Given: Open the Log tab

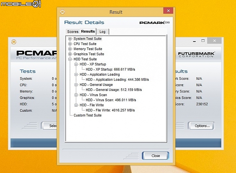Looking at the screenshot, I should coord(102,32).
